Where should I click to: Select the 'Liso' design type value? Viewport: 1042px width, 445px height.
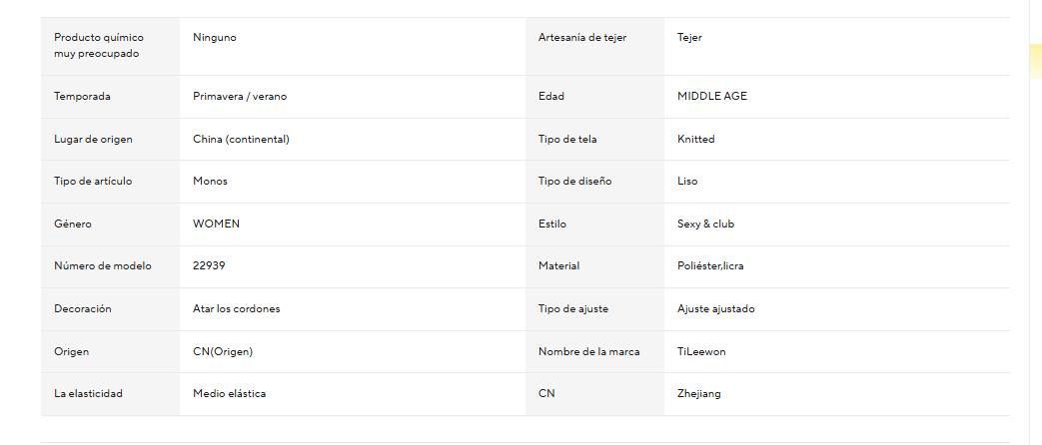[x=687, y=182]
